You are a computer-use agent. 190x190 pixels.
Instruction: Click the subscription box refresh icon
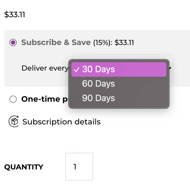[x=14, y=121]
